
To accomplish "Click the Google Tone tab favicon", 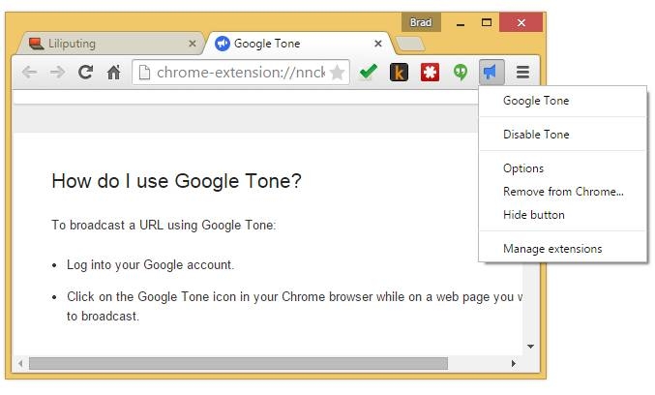I will (223, 44).
